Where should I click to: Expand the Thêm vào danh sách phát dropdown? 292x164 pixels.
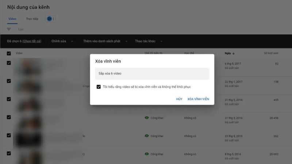(105, 41)
